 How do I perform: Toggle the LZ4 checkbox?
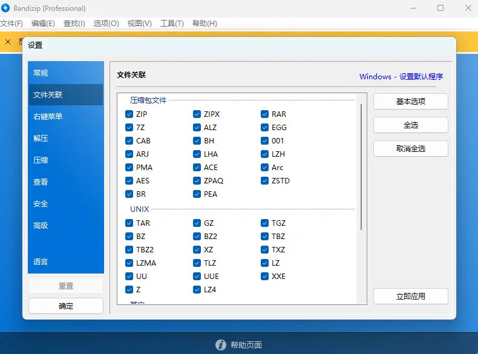coord(197,290)
